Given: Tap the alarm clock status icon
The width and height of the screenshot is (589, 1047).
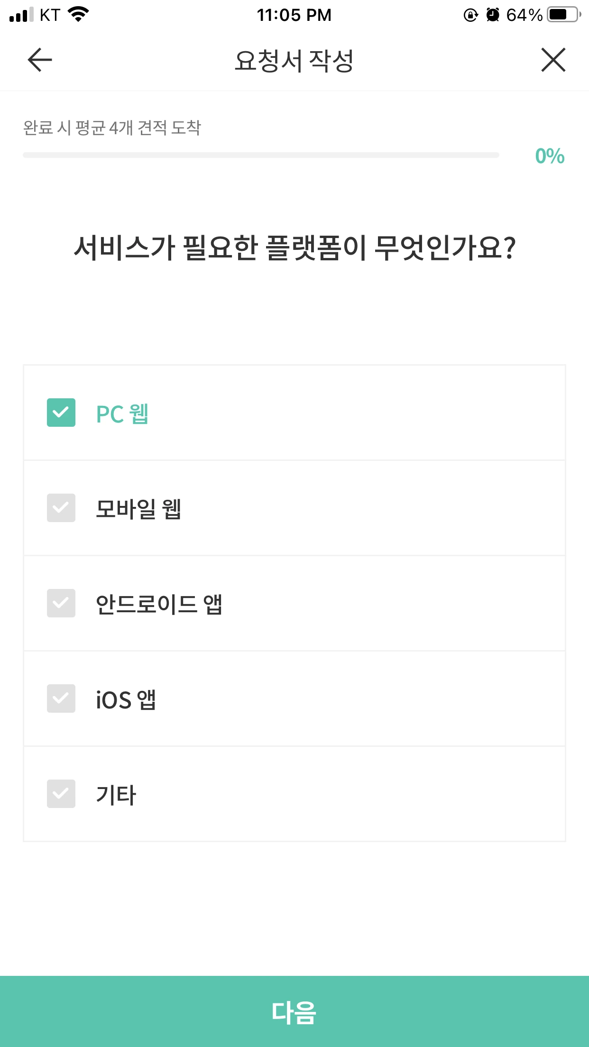Looking at the screenshot, I should coord(493,15).
